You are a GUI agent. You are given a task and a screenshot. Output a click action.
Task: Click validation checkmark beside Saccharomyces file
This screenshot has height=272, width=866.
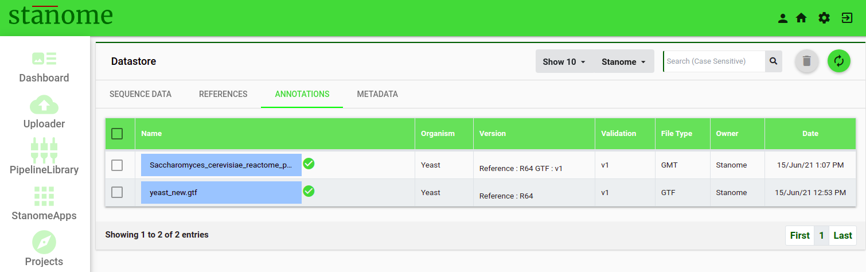click(309, 164)
